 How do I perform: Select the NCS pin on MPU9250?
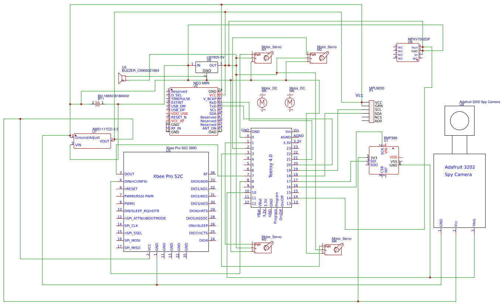coord(378,117)
